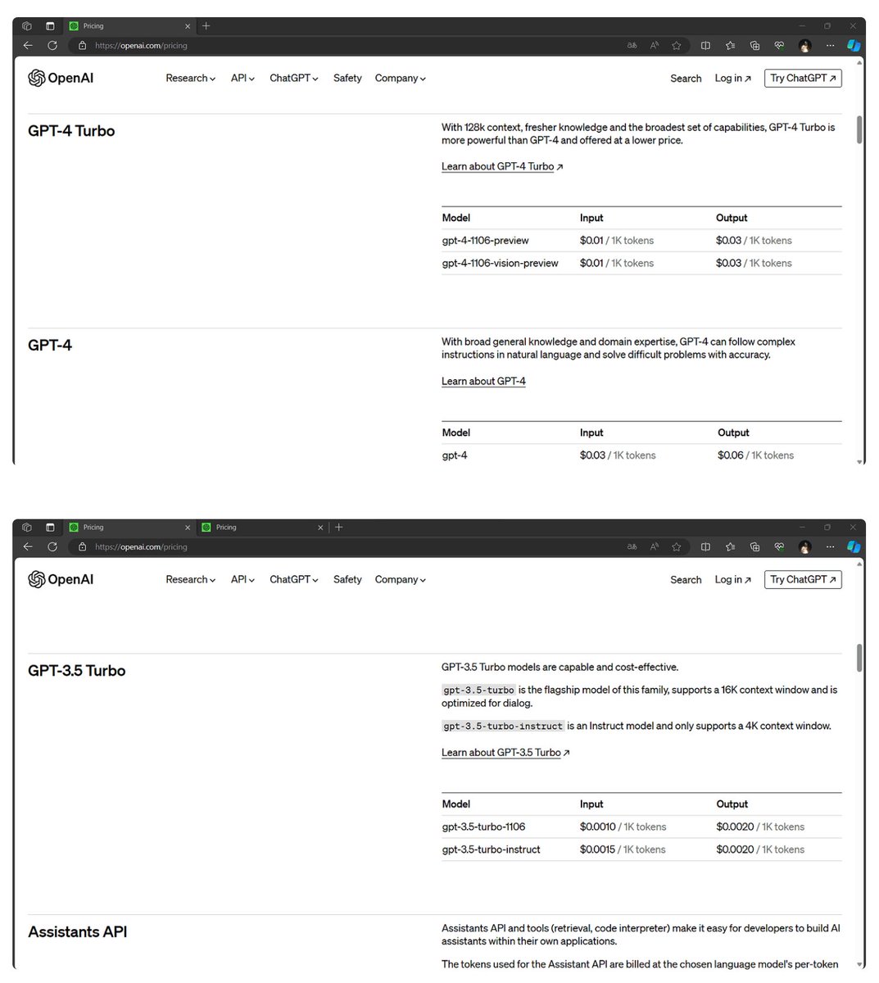Open tab actions menu icon in top window
The image size is (879, 983).
pyautogui.click(x=50, y=26)
